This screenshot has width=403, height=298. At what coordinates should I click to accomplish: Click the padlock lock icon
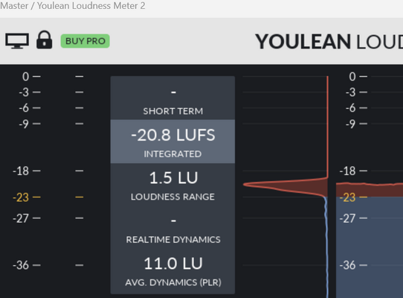coord(44,39)
